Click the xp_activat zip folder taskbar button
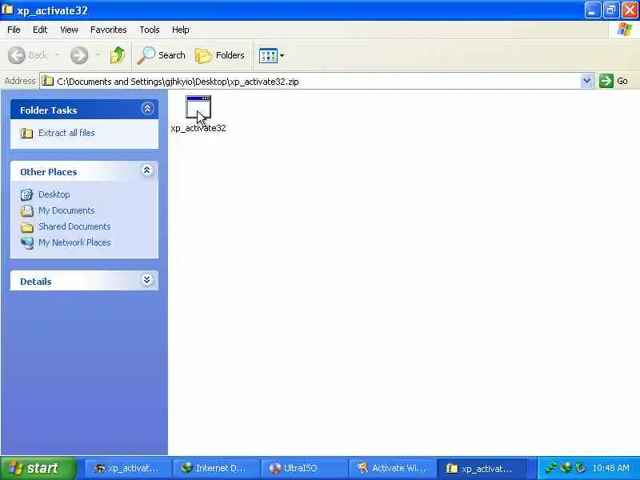The image size is (640, 480). (x=482, y=468)
